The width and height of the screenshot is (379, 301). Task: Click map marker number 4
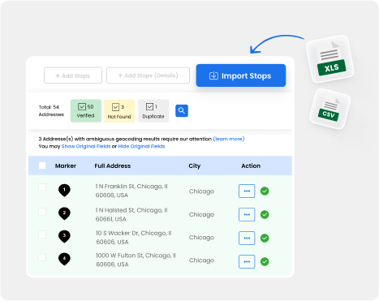(x=64, y=259)
